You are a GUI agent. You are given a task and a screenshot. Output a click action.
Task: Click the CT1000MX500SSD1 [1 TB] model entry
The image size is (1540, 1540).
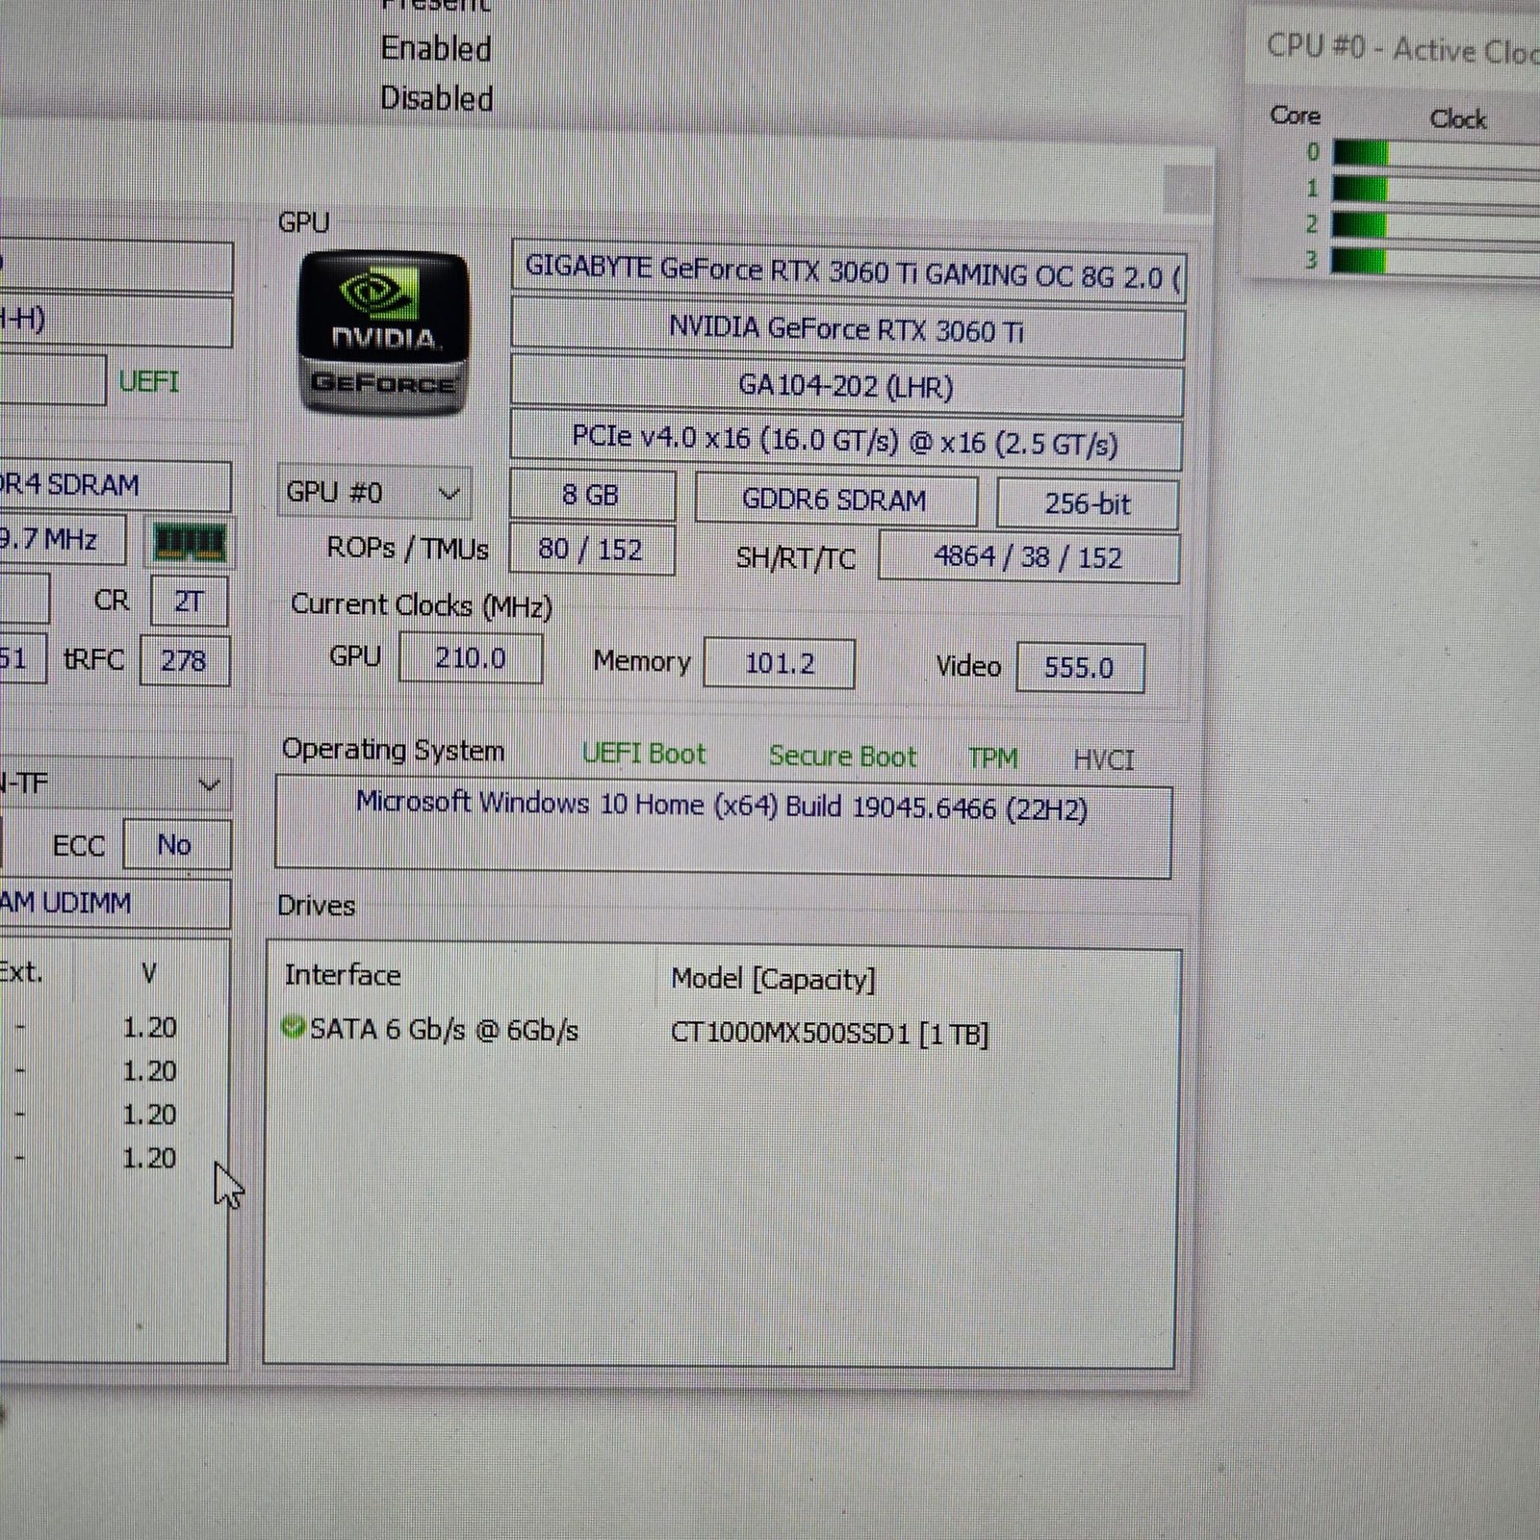click(x=829, y=1034)
